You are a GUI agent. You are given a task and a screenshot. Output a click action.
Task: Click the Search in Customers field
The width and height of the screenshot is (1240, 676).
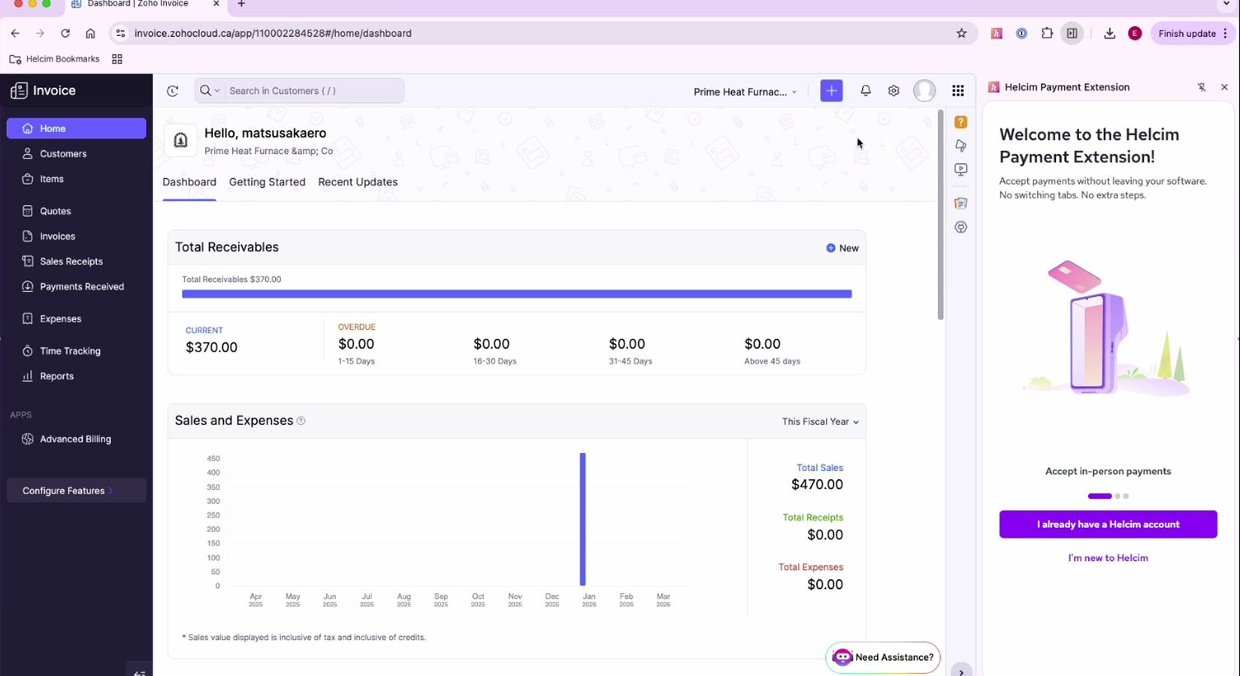tap(312, 91)
